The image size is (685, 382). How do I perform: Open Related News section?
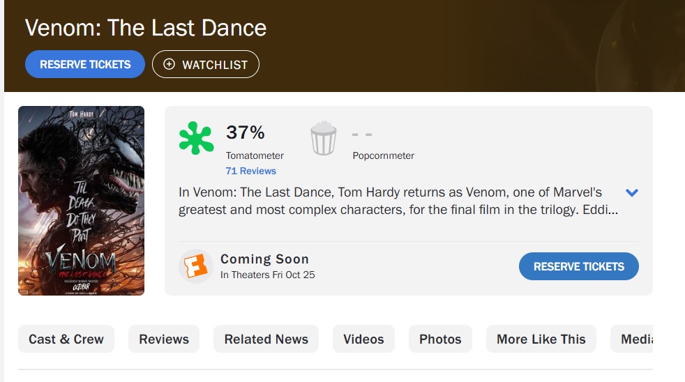[266, 339]
